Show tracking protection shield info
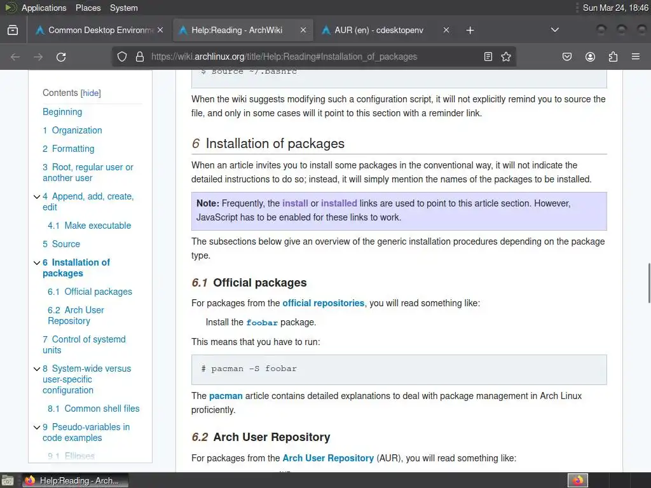Viewport: 651px width, 488px height. click(123, 57)
